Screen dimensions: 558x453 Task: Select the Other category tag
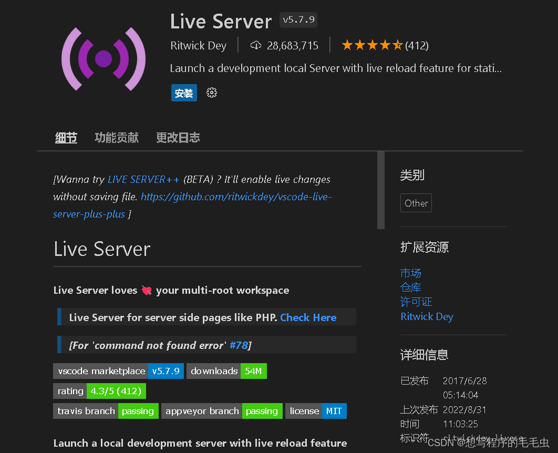point(416,203)
